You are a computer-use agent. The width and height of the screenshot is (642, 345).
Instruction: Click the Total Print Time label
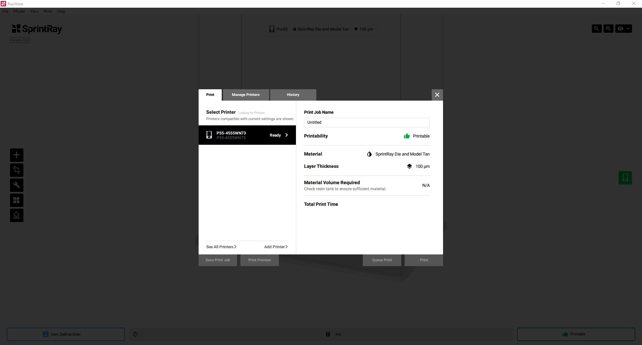[321, 204]
